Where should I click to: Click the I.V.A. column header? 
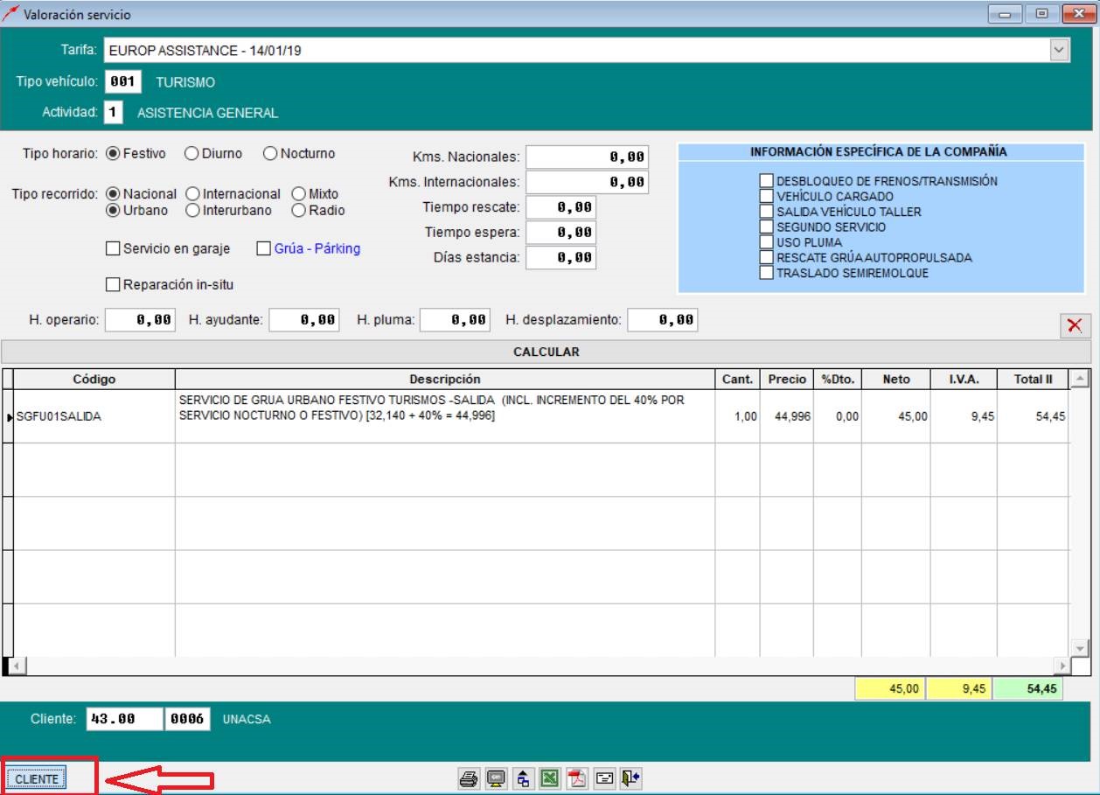(964, 379)
